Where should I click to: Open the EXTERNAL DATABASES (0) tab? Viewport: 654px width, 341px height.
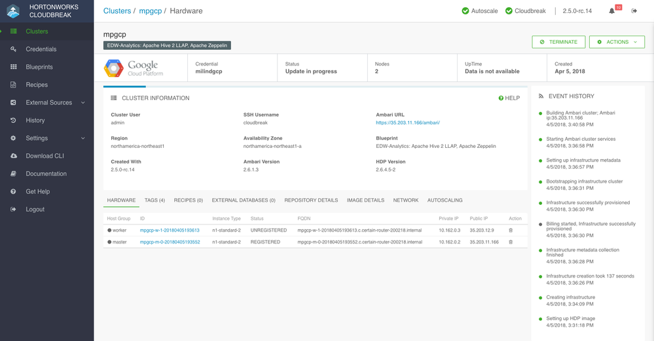(x=244, y=200)
